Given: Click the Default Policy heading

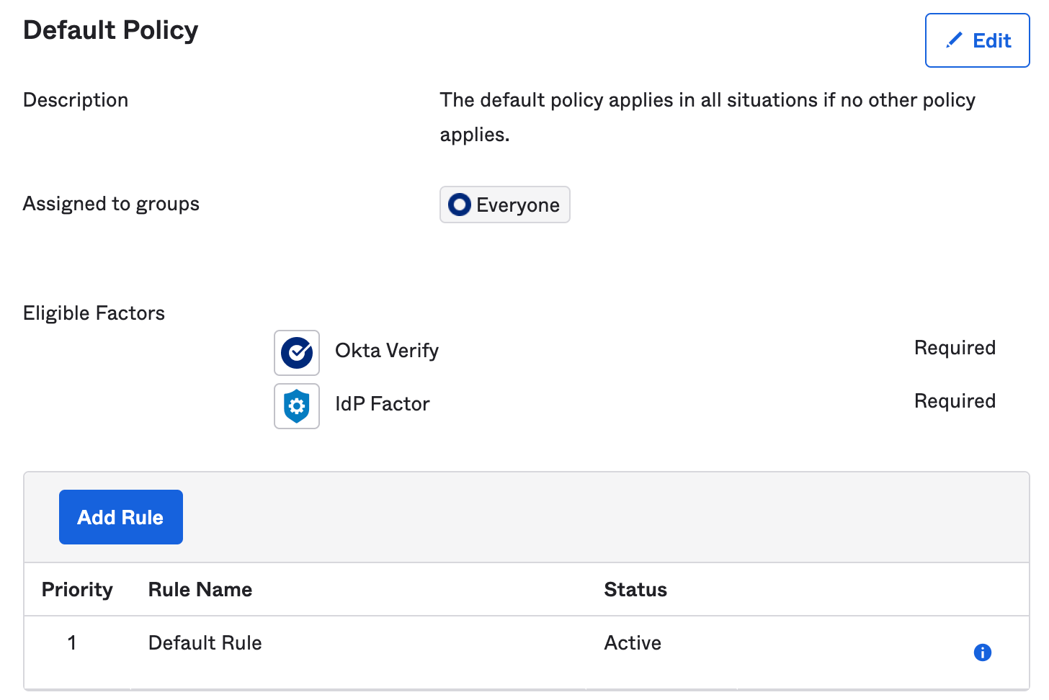Looking at the screenshot, I should (111, 30).
